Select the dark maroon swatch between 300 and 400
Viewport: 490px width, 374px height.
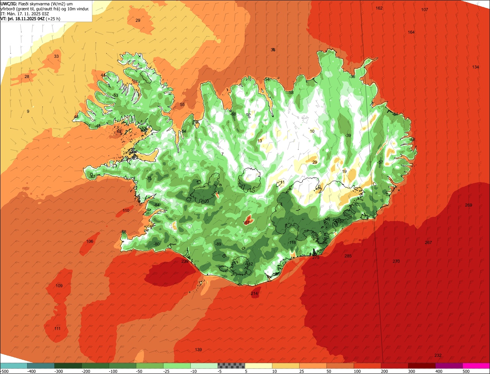(x=421, y=366)
